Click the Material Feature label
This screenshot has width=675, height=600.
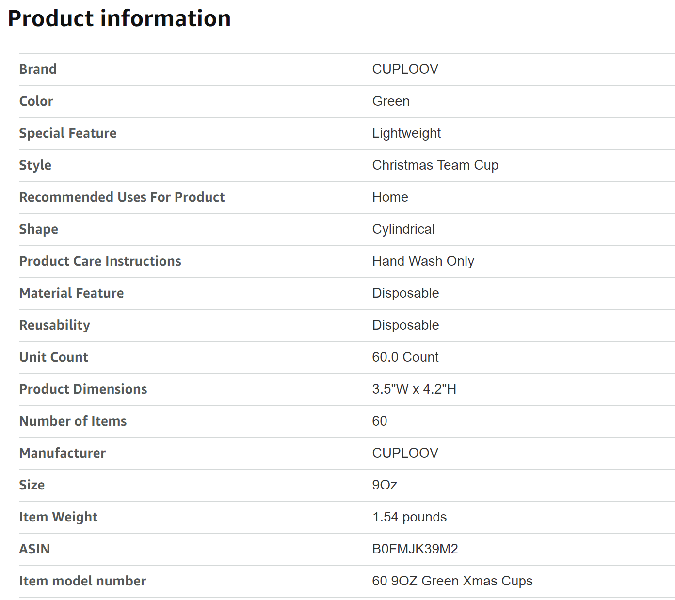[71, 293]
